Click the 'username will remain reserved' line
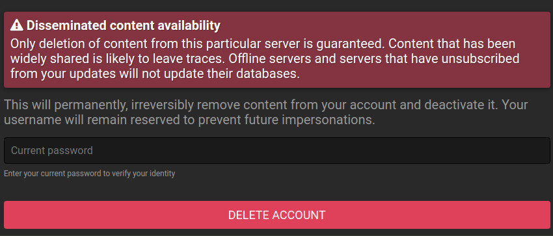 tap(189, 120)
